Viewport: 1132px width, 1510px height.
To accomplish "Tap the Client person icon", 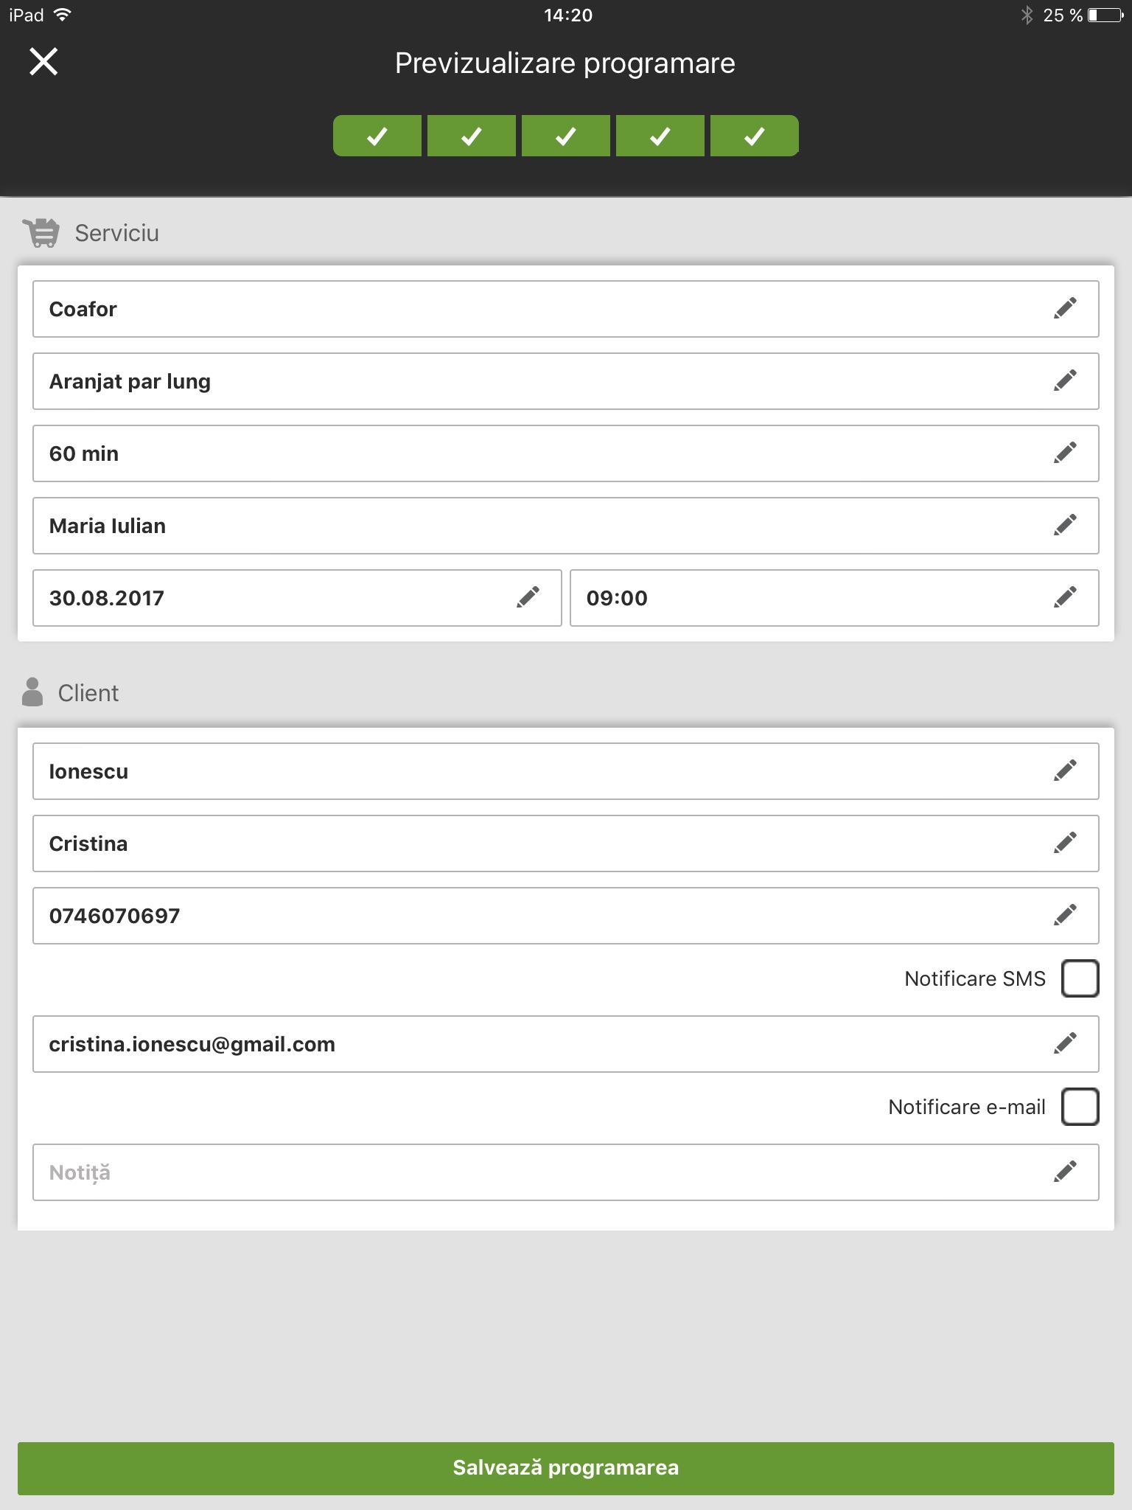I will [x=32, y=692].
